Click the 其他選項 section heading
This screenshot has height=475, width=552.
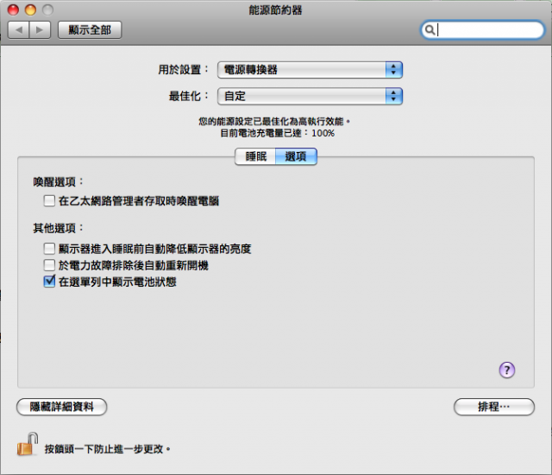[58, 228]
